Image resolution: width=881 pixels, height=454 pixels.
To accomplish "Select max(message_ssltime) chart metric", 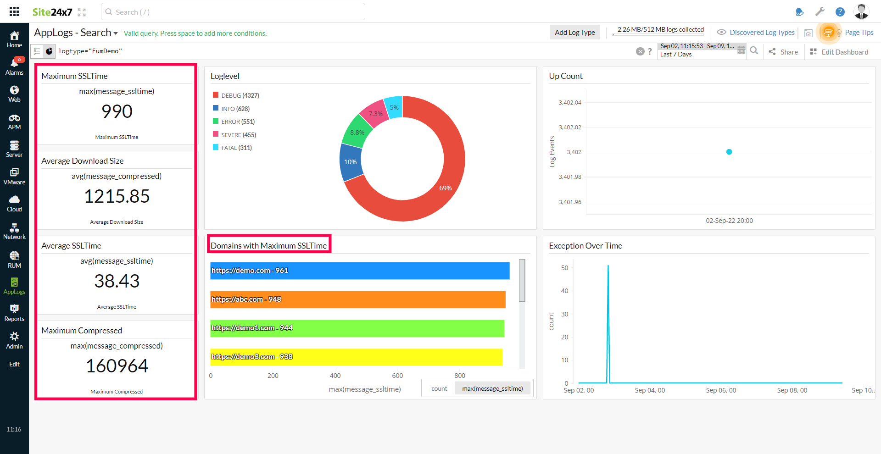I will point(492,388).
